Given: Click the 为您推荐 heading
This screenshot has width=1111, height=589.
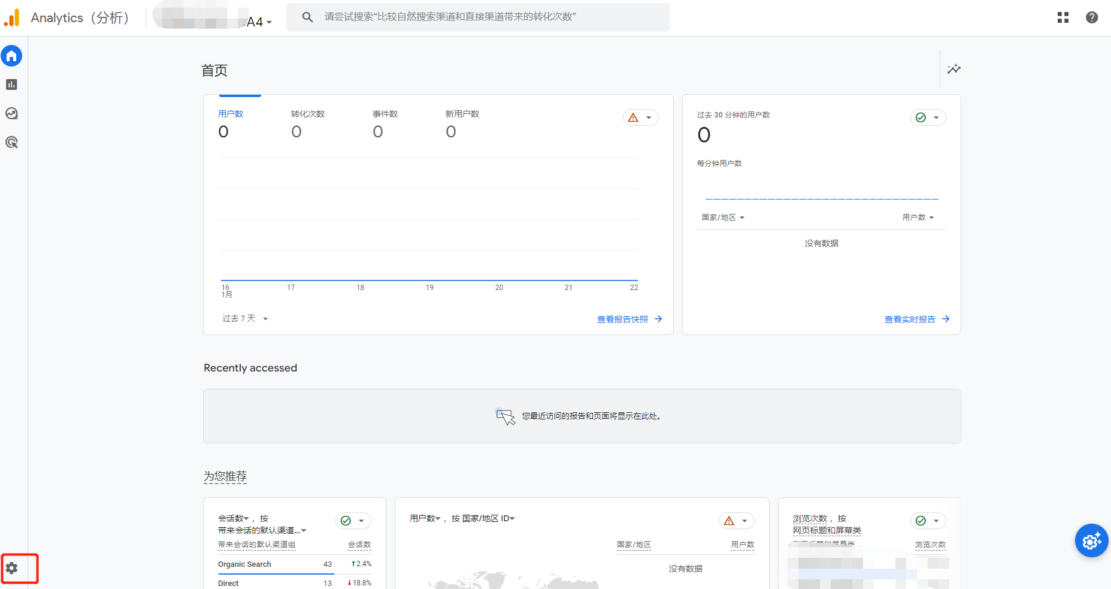Looking at the screenshot, I should click(x=225, y=476).
